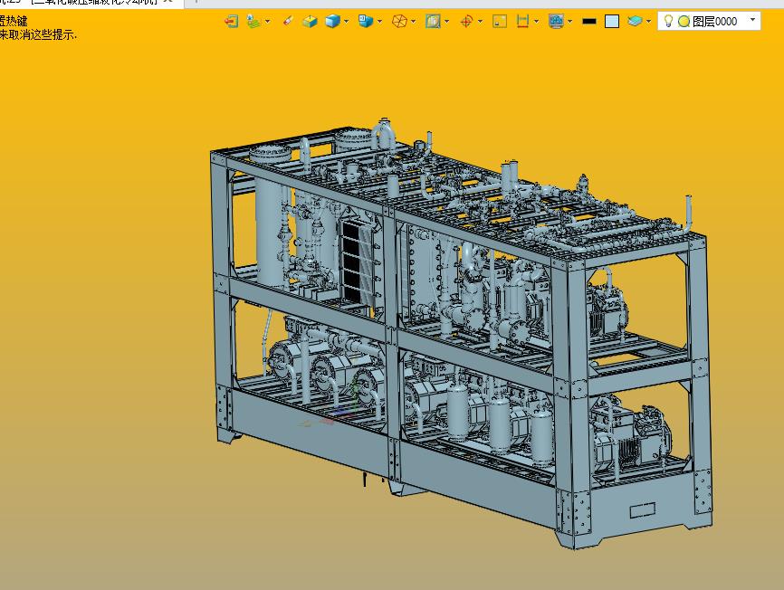
Task: Open the 图层0000 layer dropdown
Action: pyautogui.click(x=752, y=20)
